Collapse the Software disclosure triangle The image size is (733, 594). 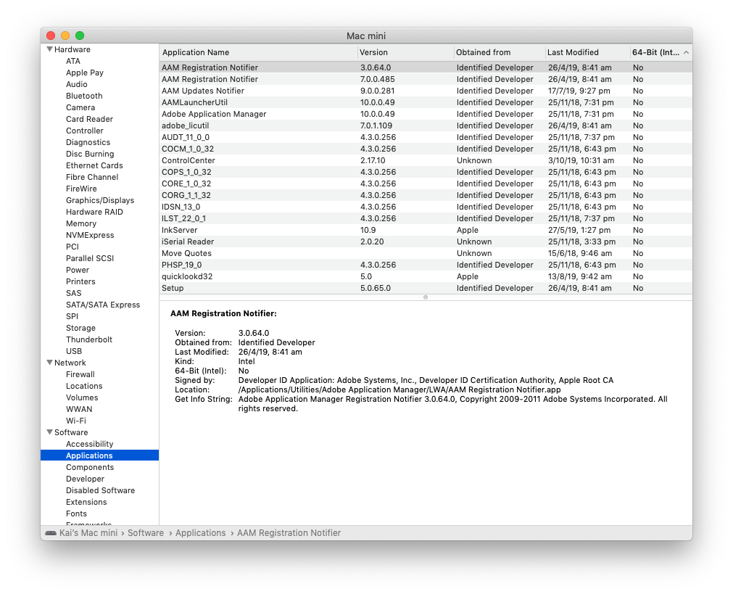point(49,432)
